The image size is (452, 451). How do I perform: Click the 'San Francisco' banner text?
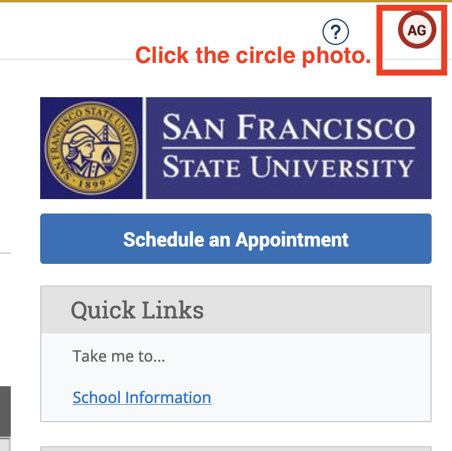(x=288, y=128)
